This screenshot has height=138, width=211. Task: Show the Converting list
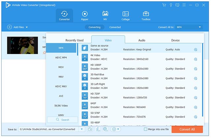click(95, 27)
